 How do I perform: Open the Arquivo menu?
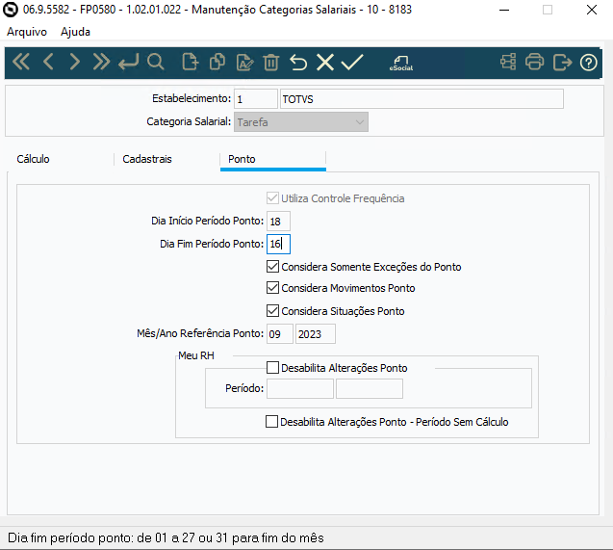27,32
